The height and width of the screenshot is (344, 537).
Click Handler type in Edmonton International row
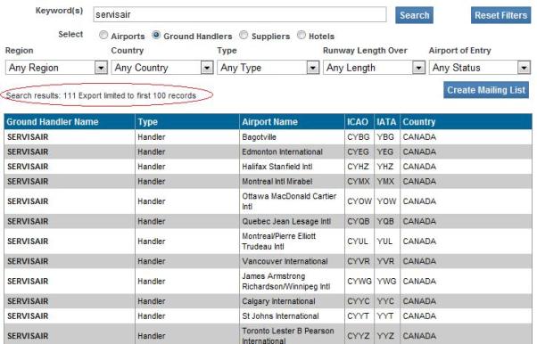152,152
